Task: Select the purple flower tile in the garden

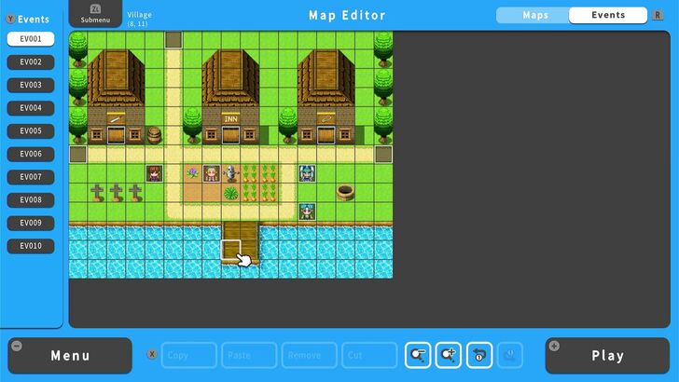Action: click(x=192, y=173)
